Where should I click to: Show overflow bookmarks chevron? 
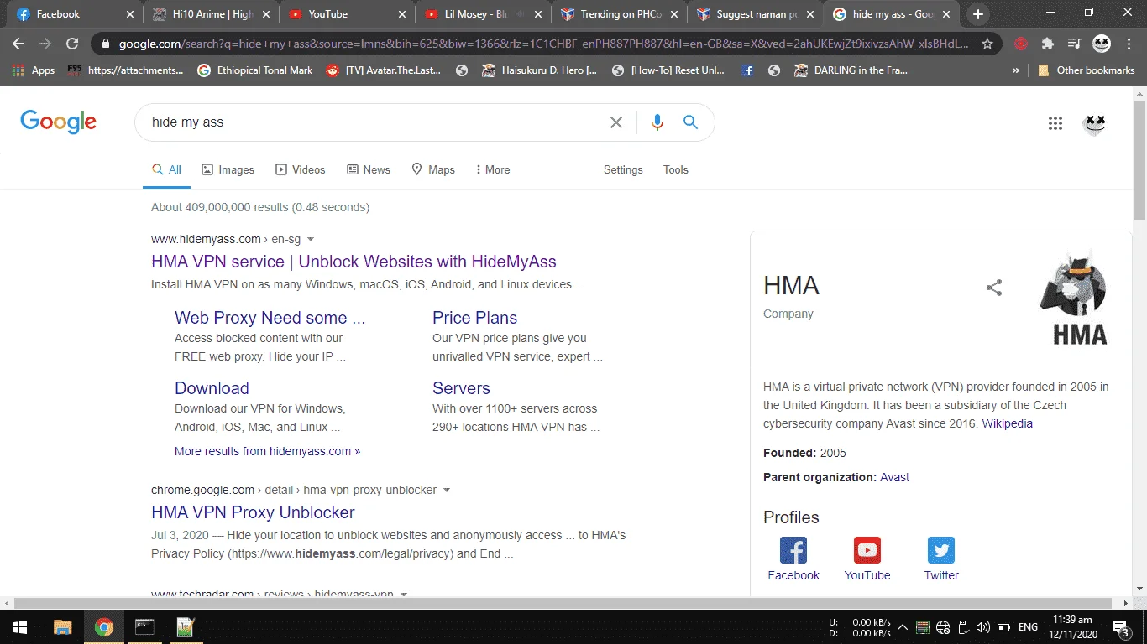(x=1016, y=70)
